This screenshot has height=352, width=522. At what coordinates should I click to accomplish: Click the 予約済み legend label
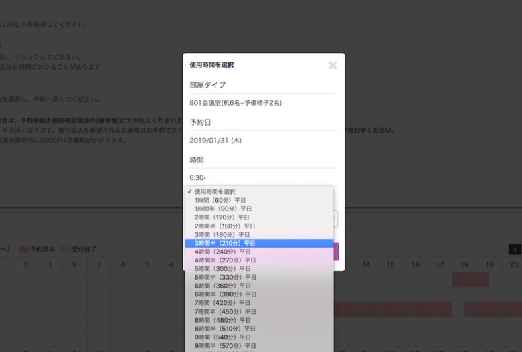coord(42,249)
